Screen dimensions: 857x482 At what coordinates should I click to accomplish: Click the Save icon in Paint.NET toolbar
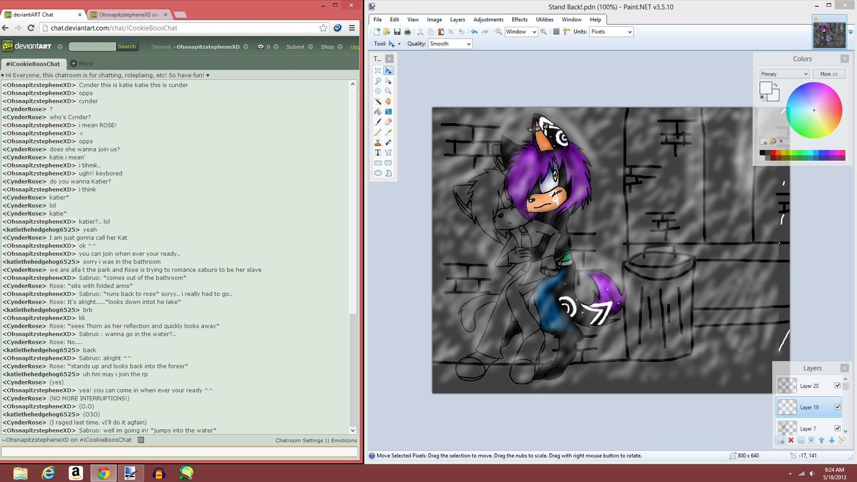point(397,32)
